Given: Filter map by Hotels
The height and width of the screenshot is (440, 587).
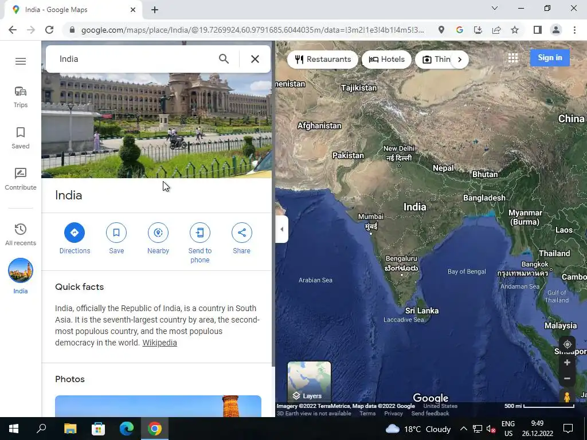Looking at the screenshot, I should click(x=387, y=60).
